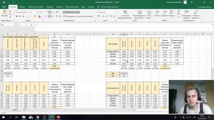Toggle Center horizontal alignment
Viewport: 214px width, 120px height.
point(50,16)
